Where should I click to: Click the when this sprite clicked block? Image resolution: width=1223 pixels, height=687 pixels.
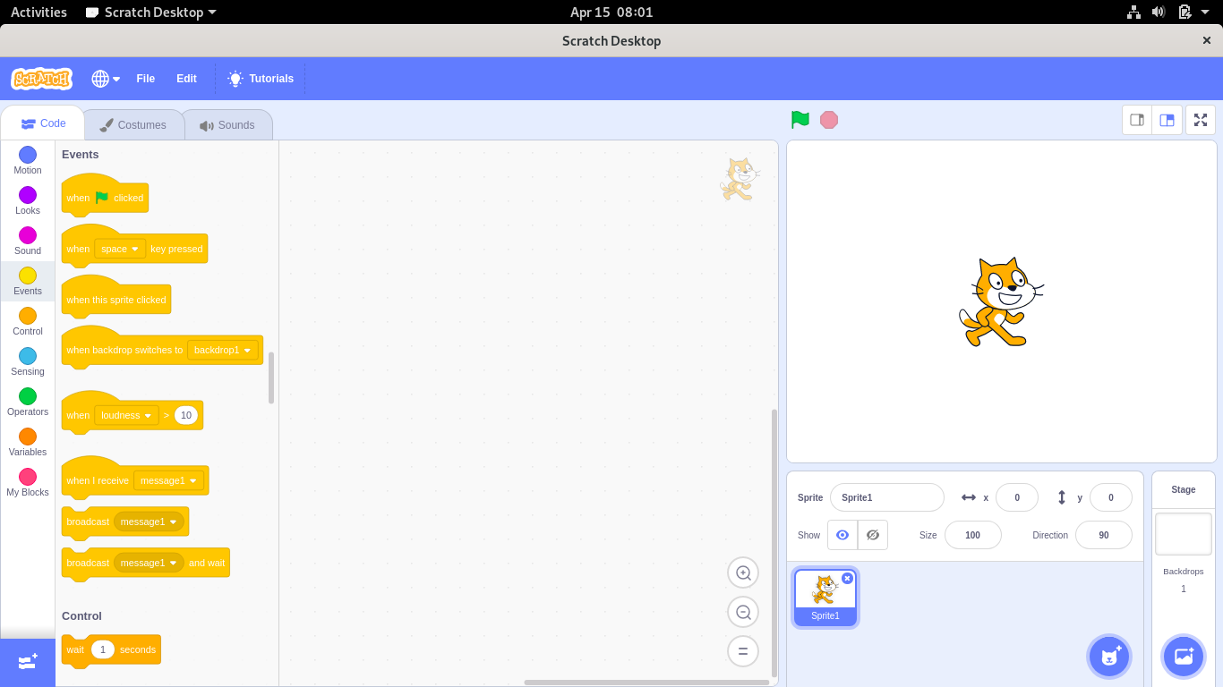[x=116, y=298]
